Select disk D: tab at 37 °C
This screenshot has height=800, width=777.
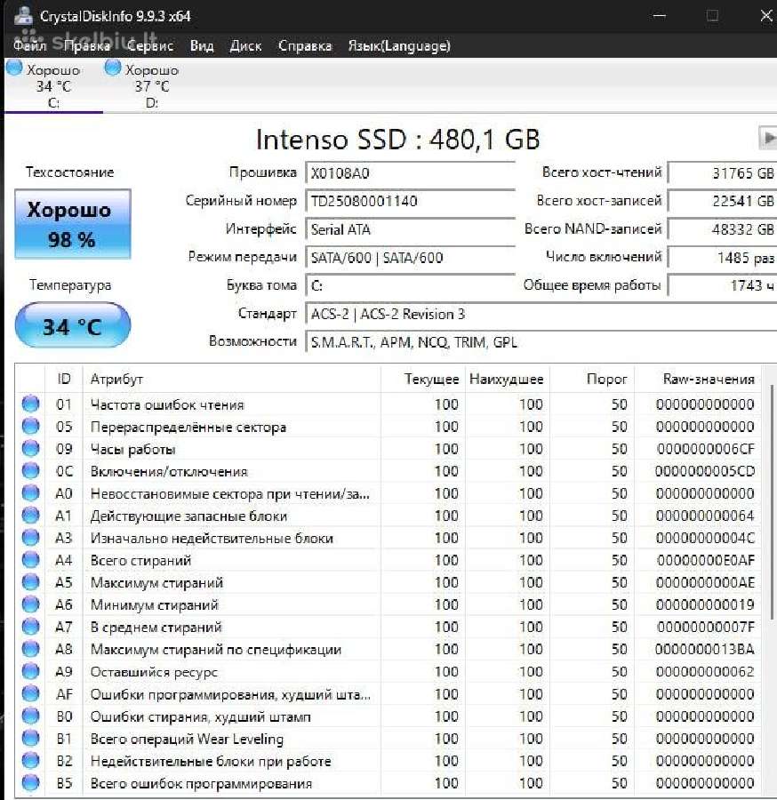pos(152,85)
